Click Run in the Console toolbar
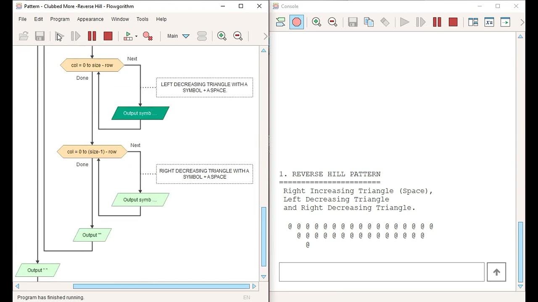The image size is (538, 302). point(405,22)
